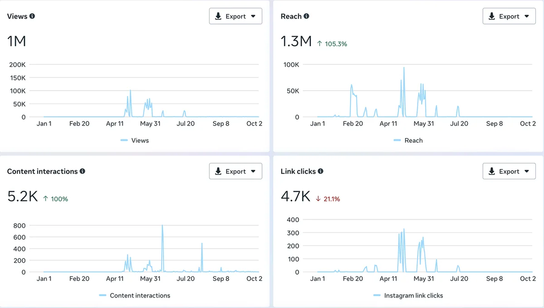Click the 800 axis label in Content interactions chart
Viewport: 544px width, 308px height.
20,225
